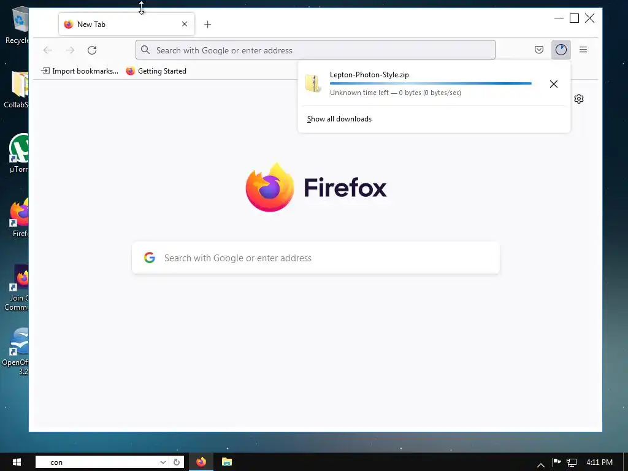Show hidden system tray icons
The image size is (628, 471).
click(x=541, y=464)
